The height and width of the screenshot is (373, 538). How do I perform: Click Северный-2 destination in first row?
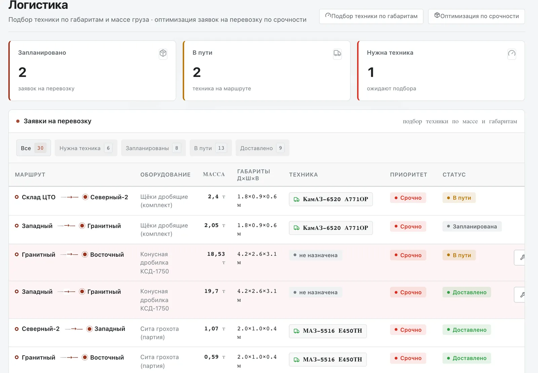coord(109,197)
